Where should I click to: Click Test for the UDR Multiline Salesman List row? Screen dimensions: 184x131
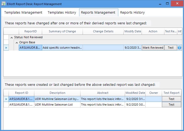point(171,105)
